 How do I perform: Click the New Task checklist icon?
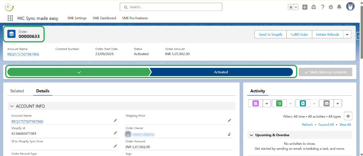(279, 103)
